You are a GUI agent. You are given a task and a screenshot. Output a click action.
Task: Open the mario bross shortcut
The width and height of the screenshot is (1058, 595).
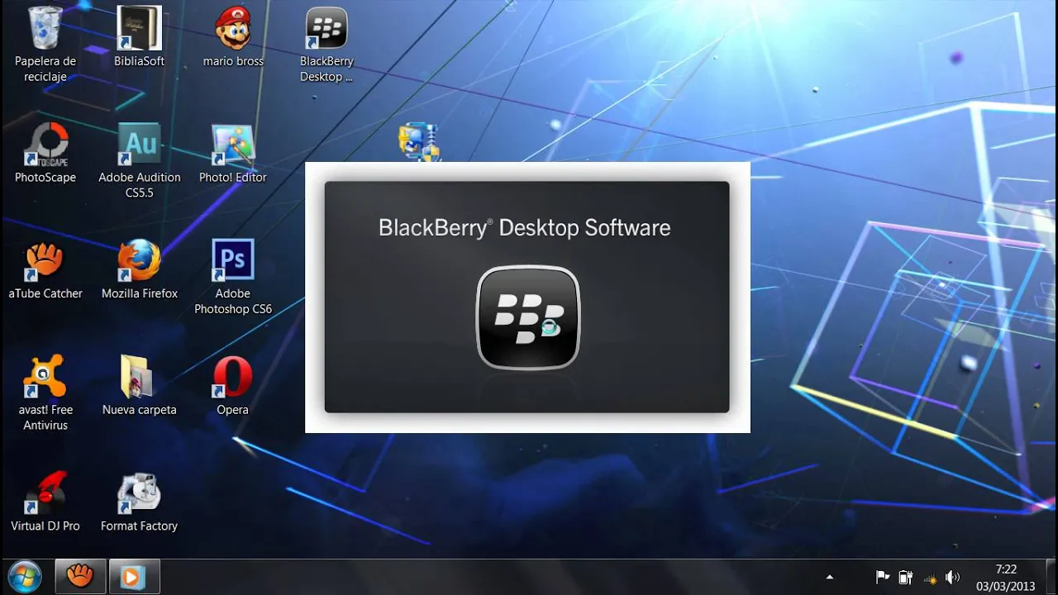coord(233,37)
